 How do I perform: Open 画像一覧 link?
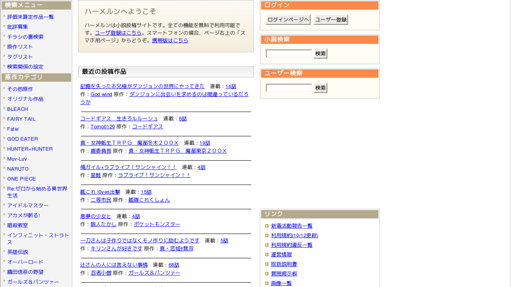(x=281, y=283)
